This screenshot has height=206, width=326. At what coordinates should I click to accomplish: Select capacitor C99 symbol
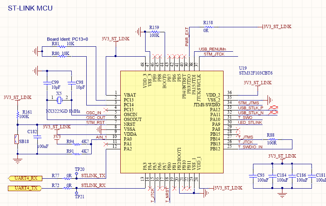[x=47, y=83]
